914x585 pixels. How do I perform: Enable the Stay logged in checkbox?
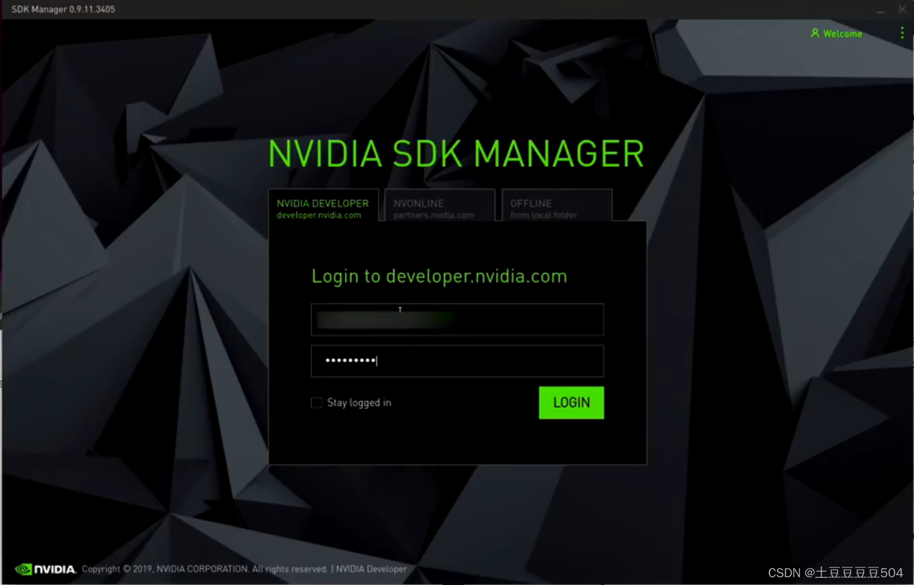316,403
